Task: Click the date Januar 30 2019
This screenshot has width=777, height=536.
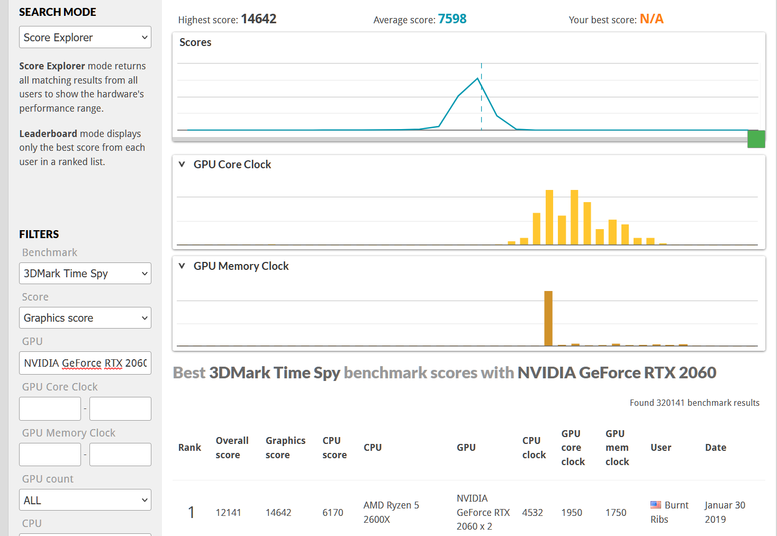Action: pos(725,512)
